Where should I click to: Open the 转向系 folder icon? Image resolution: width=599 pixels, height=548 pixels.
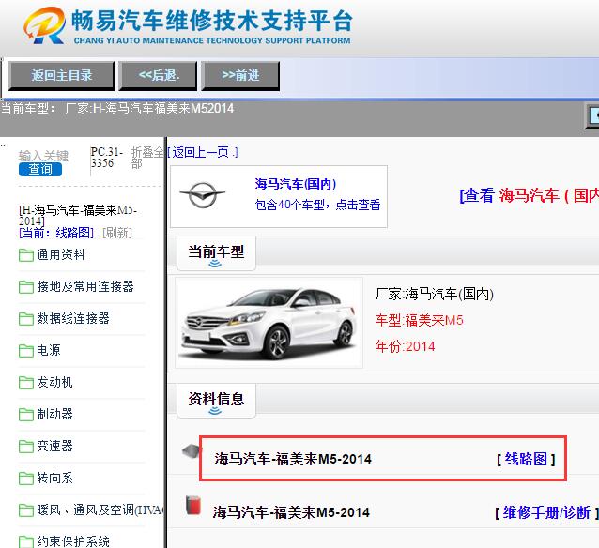(x=26, y=479)
